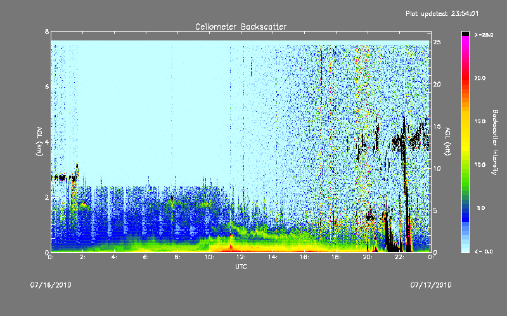Viewport: 507px width, 316px height.
Task: Select the 8: hour label on UTC axis
Action: pos(178,257)
